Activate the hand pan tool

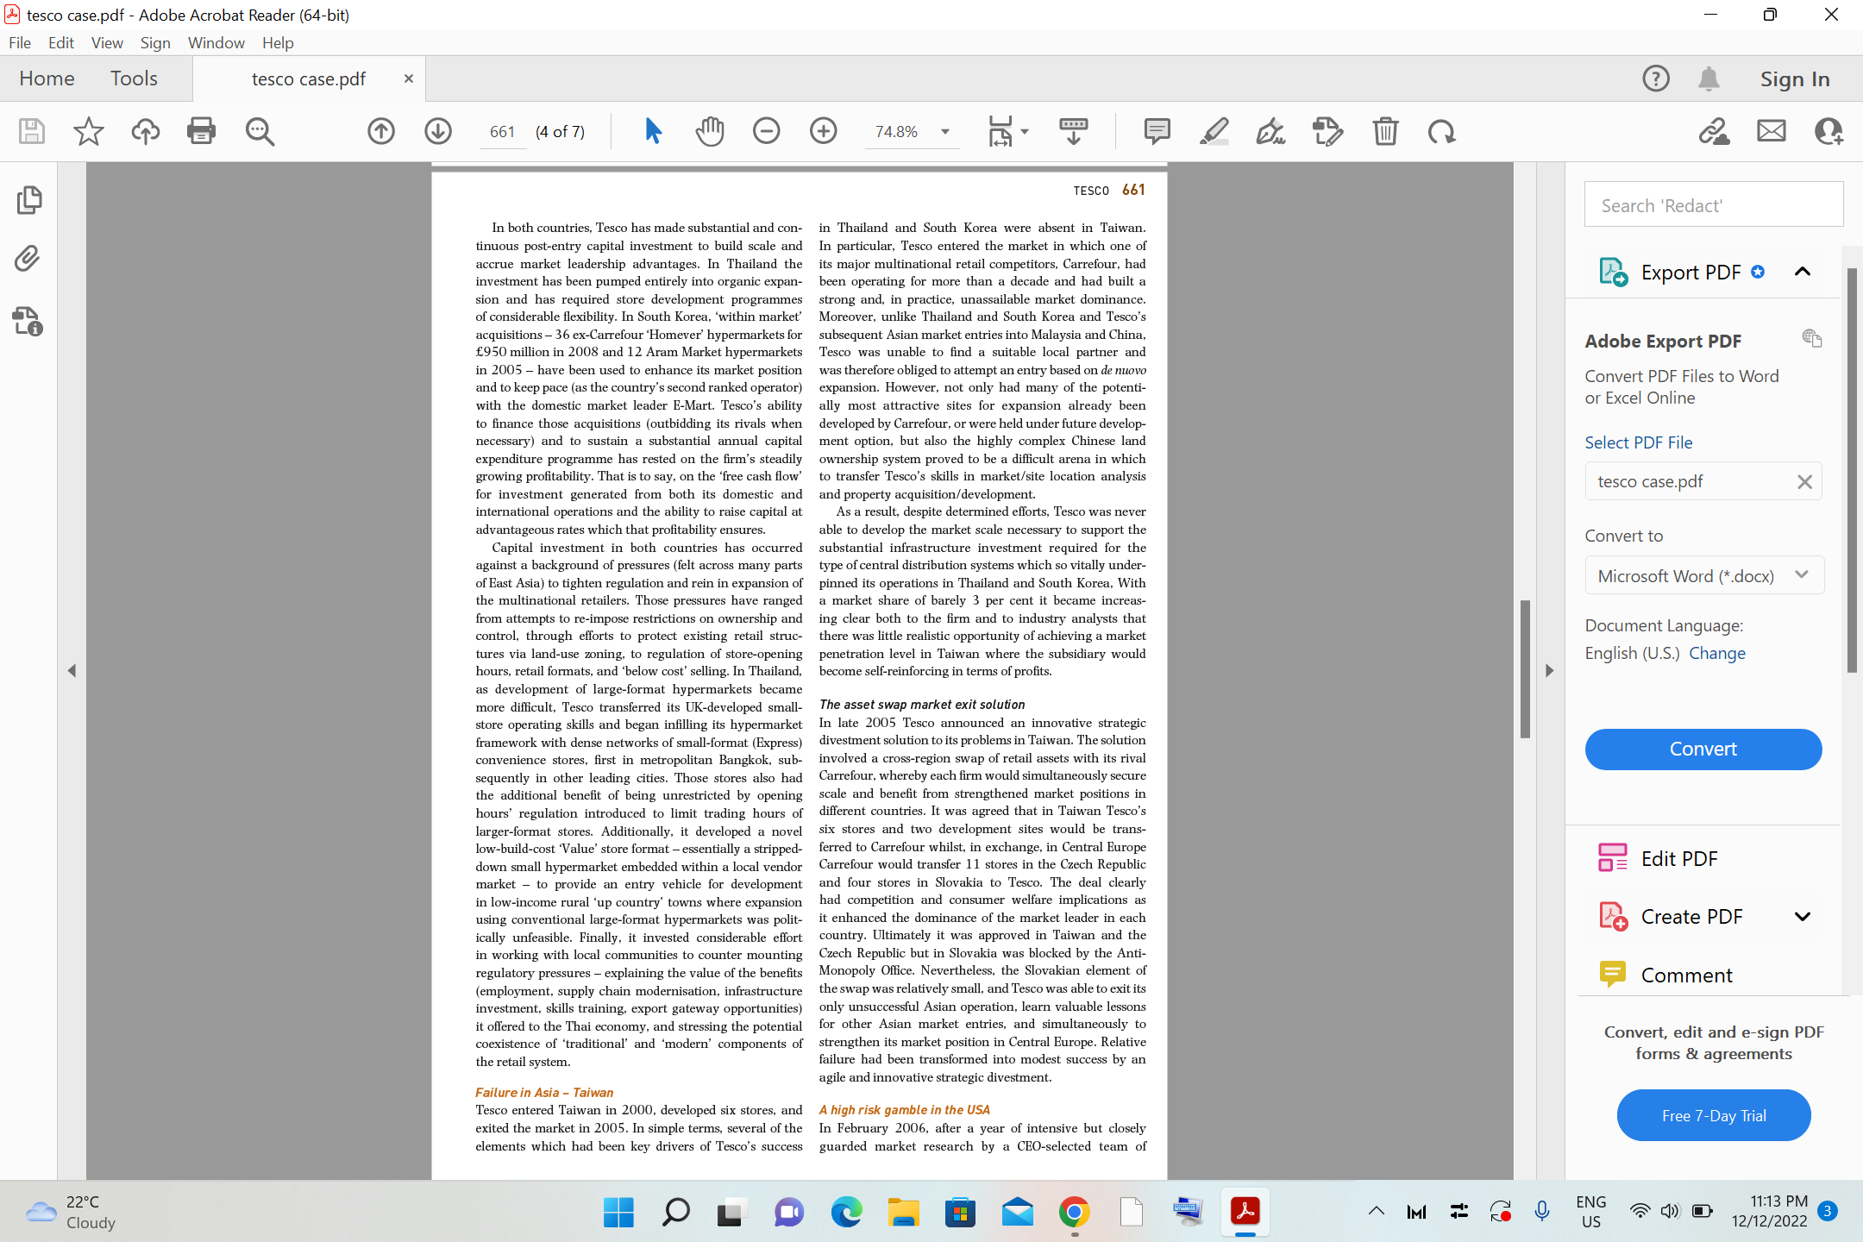click(710, 131)
